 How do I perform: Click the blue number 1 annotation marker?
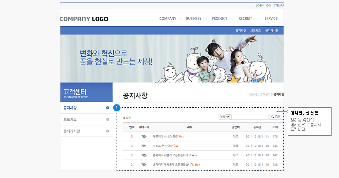coord(117,108)
